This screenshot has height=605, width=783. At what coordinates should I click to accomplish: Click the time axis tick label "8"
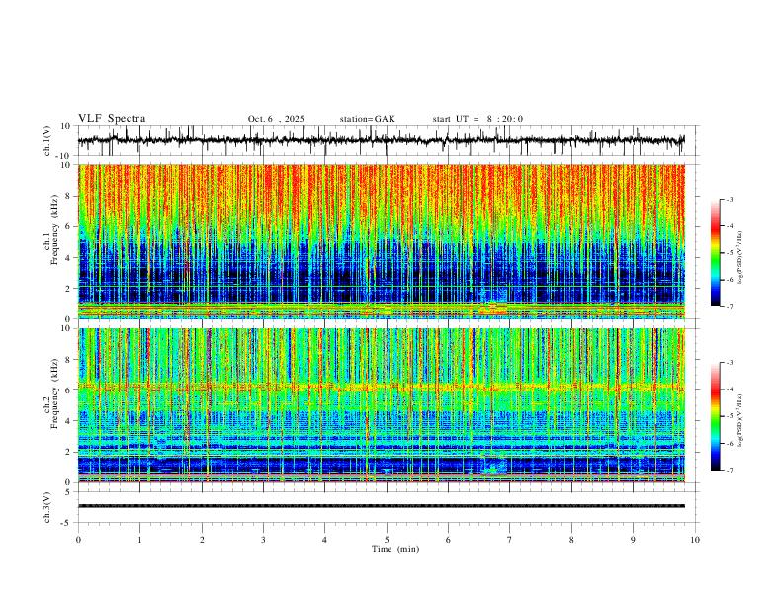click(x=571, y=540)
